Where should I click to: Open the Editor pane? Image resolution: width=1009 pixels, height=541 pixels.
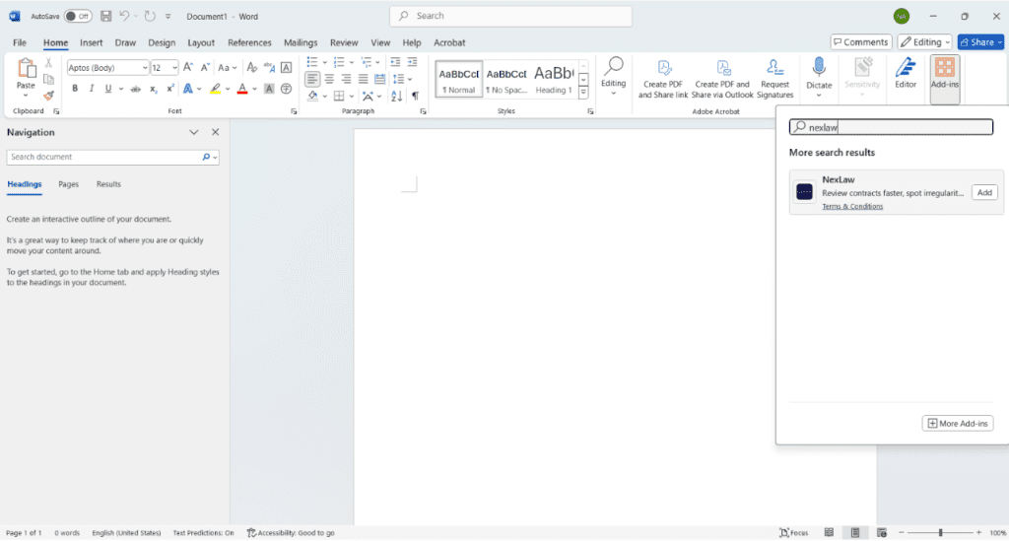(x=906, y=73)
